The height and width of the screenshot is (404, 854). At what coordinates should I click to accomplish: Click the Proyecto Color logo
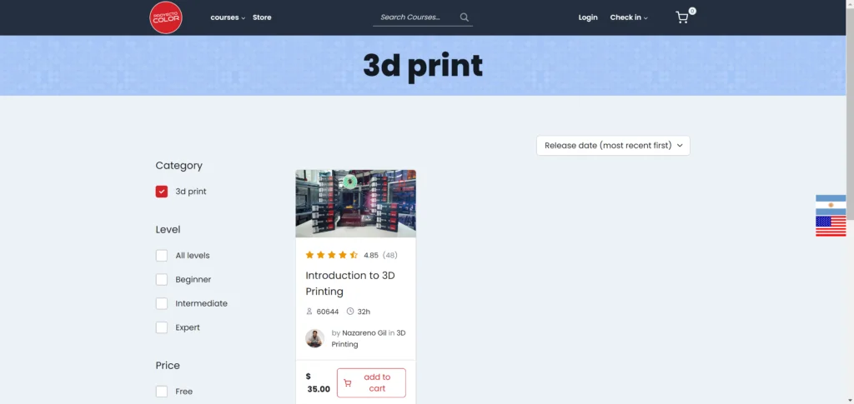(x=165, y=17)
